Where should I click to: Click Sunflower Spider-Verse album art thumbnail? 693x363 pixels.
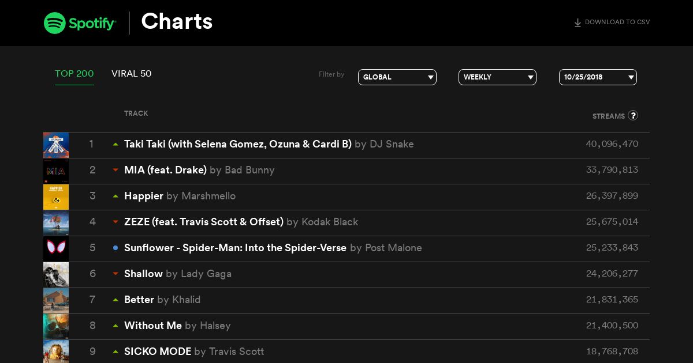pos(56,249)
